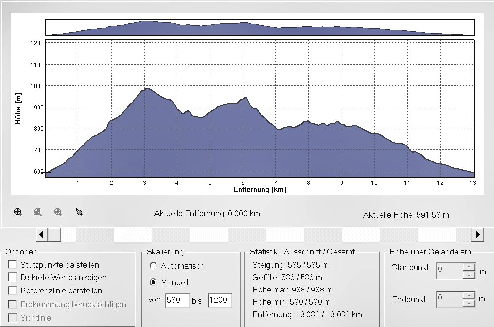The height and width of the screenshot is (327, 494).
Task: Toggle Diskrete Werte anzeigen checkbox
Action: coord(12,278)
